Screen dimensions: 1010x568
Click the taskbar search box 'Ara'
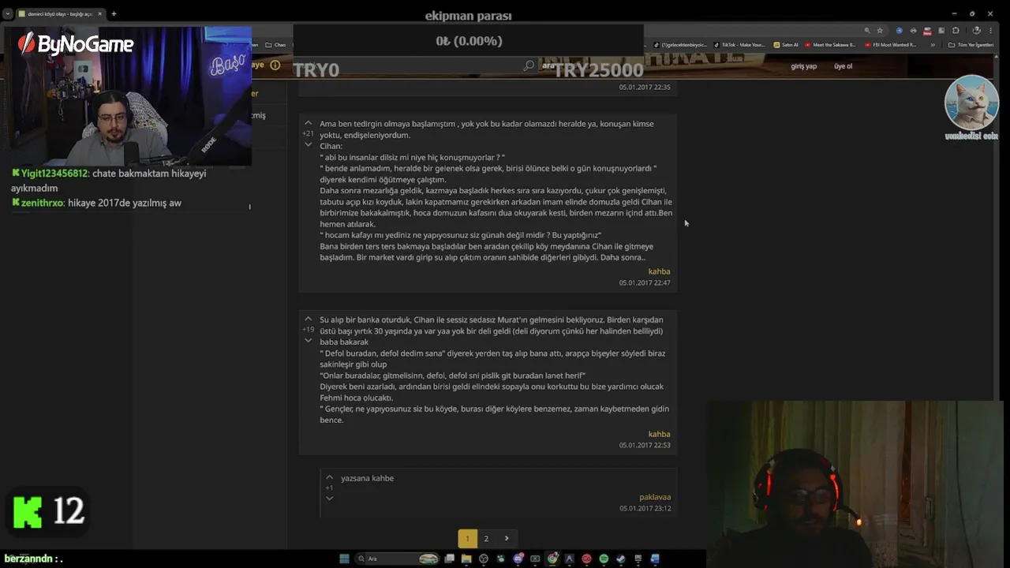(x=398, y=559)
